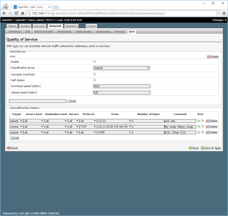Delete the AOL, iChat, ICQ rule
The image size is (228, 216).
[x=212, y=132]
